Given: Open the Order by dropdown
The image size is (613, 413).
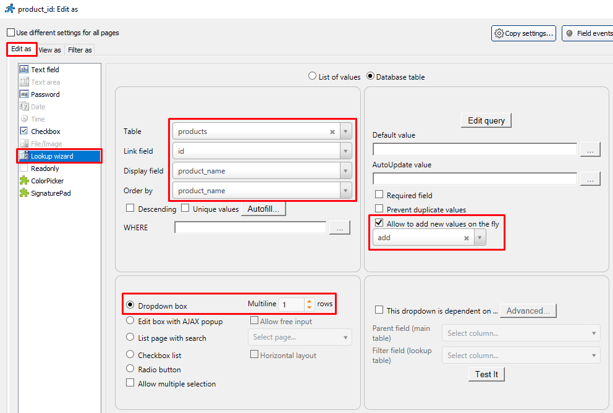Looking at the screenshot, I should (x=345, y=191).
